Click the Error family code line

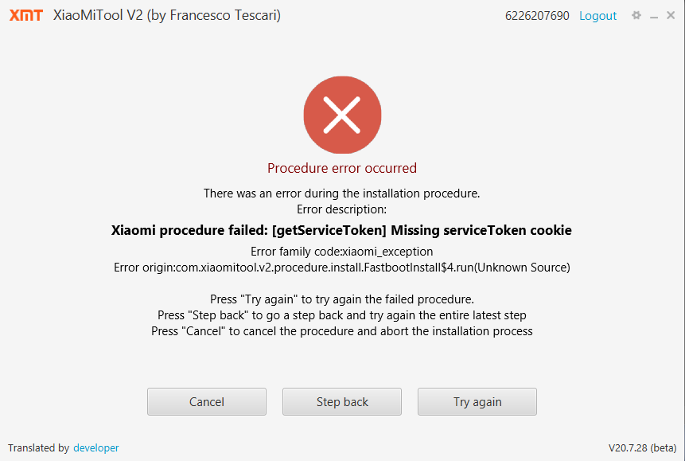point(342,252)
